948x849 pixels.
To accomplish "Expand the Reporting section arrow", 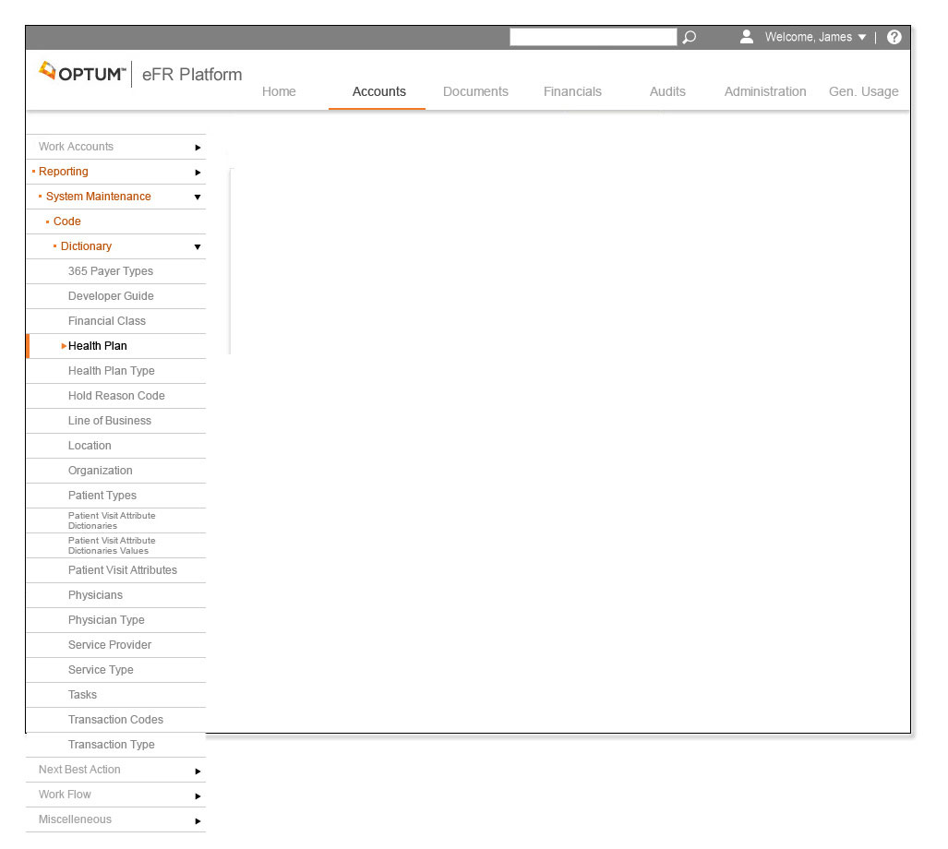I will [x=198, y=173].
